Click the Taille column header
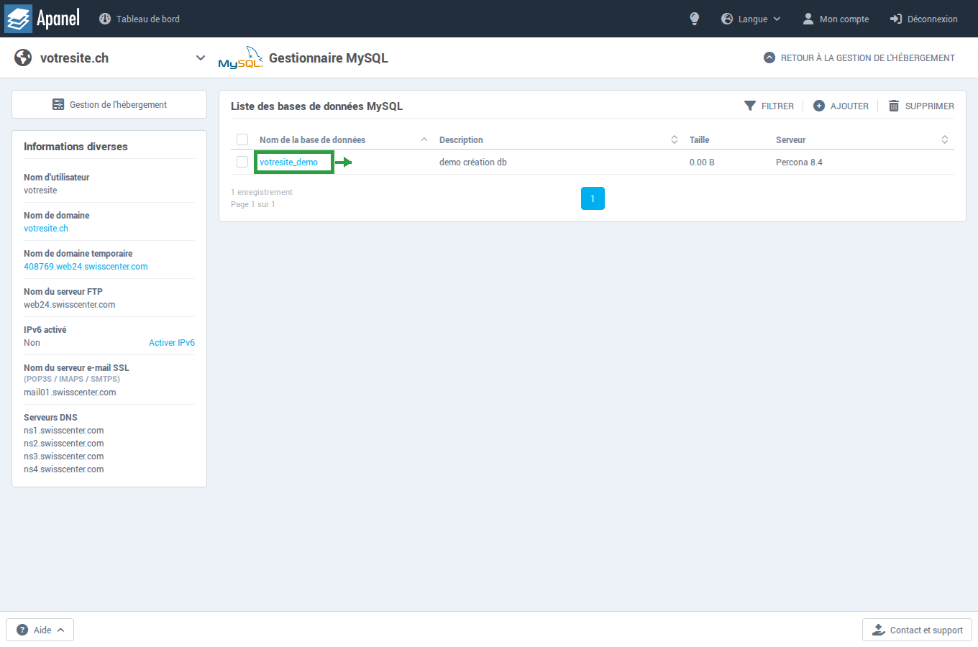This screenshot has width=978, height=647. tap(699, 139)
